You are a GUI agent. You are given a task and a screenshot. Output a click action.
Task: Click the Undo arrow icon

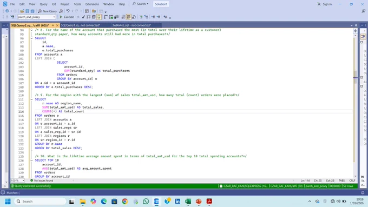[68, 11]
